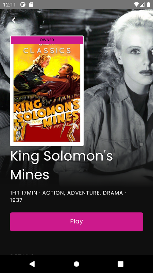Viewport: 153px width, 273px height.
Task: Tap the partially visible Details heading
Action: (22, 255)
